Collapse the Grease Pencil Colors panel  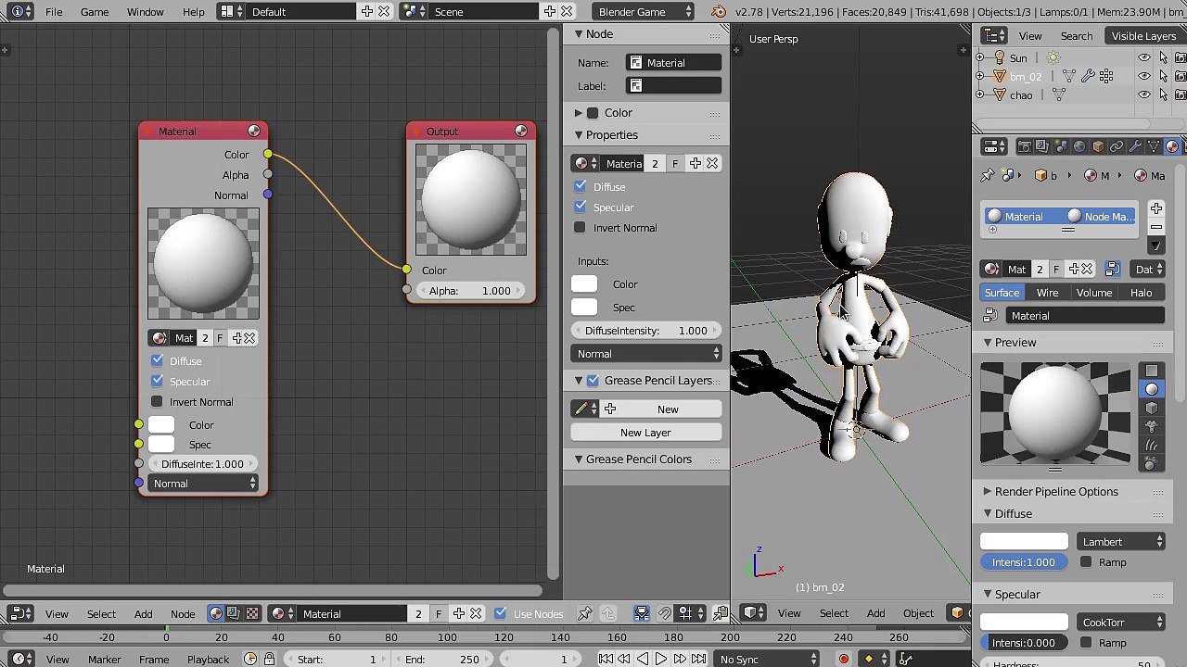(x=579, y=459)
